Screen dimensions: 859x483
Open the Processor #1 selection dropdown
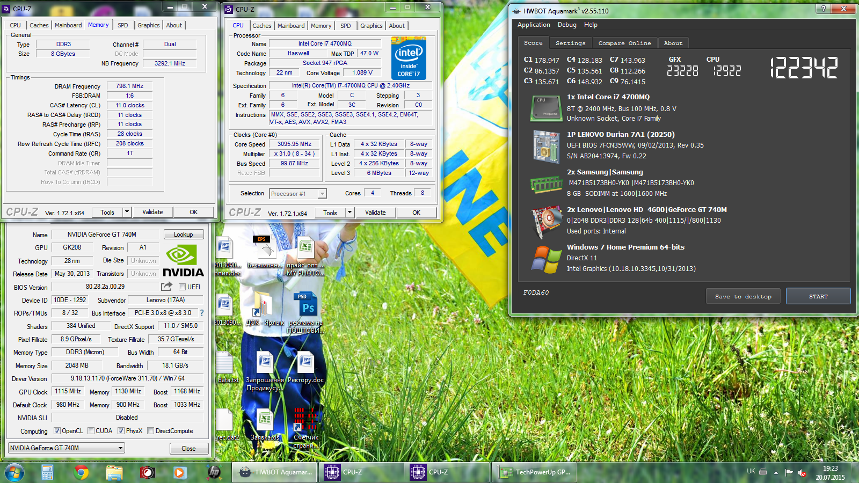tap(298, 194)
